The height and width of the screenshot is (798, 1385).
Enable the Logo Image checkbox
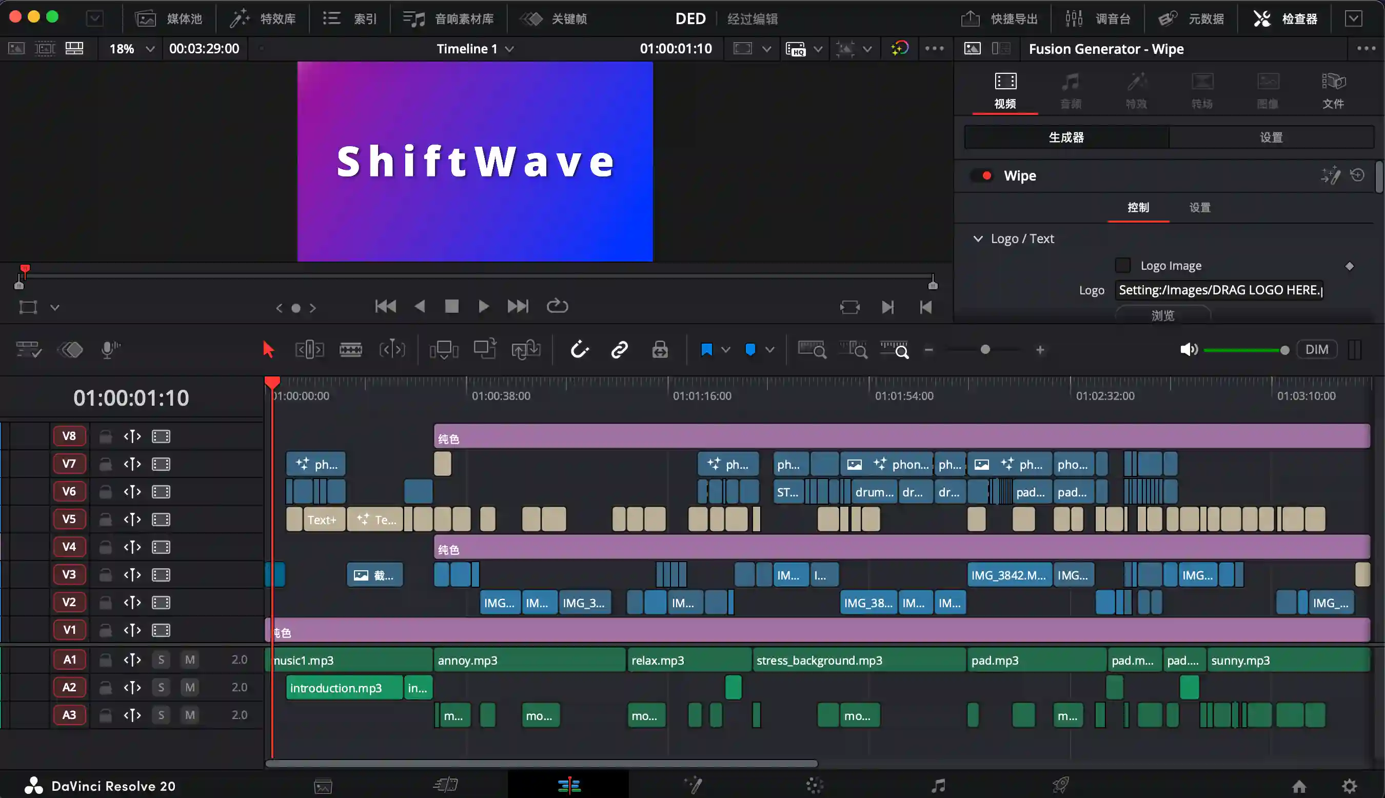pyautogui.click(x=1122, y=265)
